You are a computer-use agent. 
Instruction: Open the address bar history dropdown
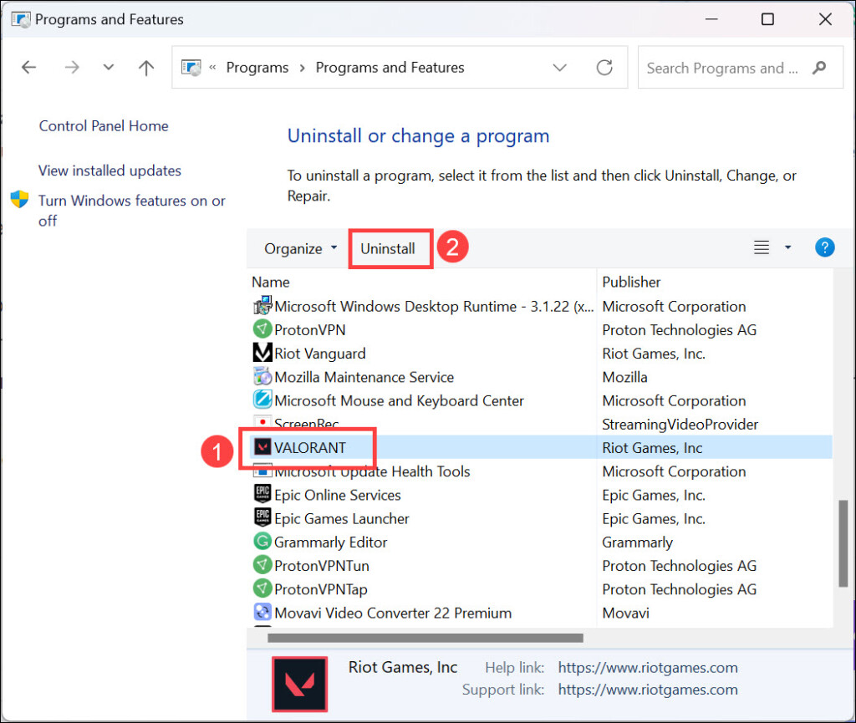click(x=559, y=68)
